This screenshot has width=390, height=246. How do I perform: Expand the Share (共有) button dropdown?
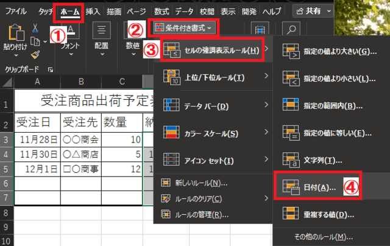[330, 11]
